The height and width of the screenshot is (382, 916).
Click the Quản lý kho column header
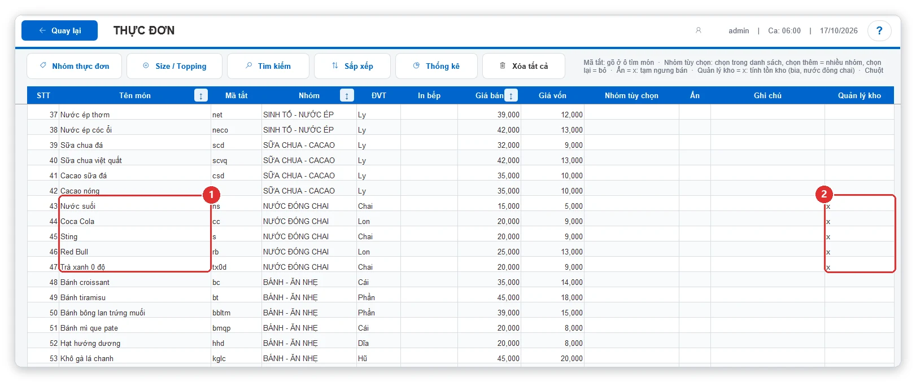[x=859, y=95]
